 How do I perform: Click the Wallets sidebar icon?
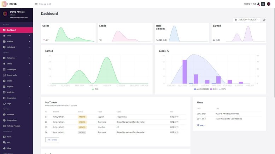[4, 42]
